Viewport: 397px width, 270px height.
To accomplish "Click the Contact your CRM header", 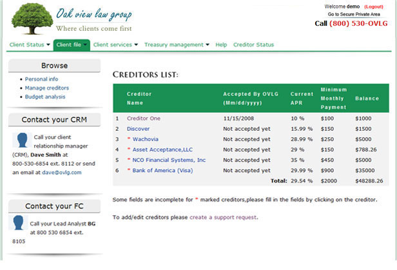I will [x=54, y=120].
